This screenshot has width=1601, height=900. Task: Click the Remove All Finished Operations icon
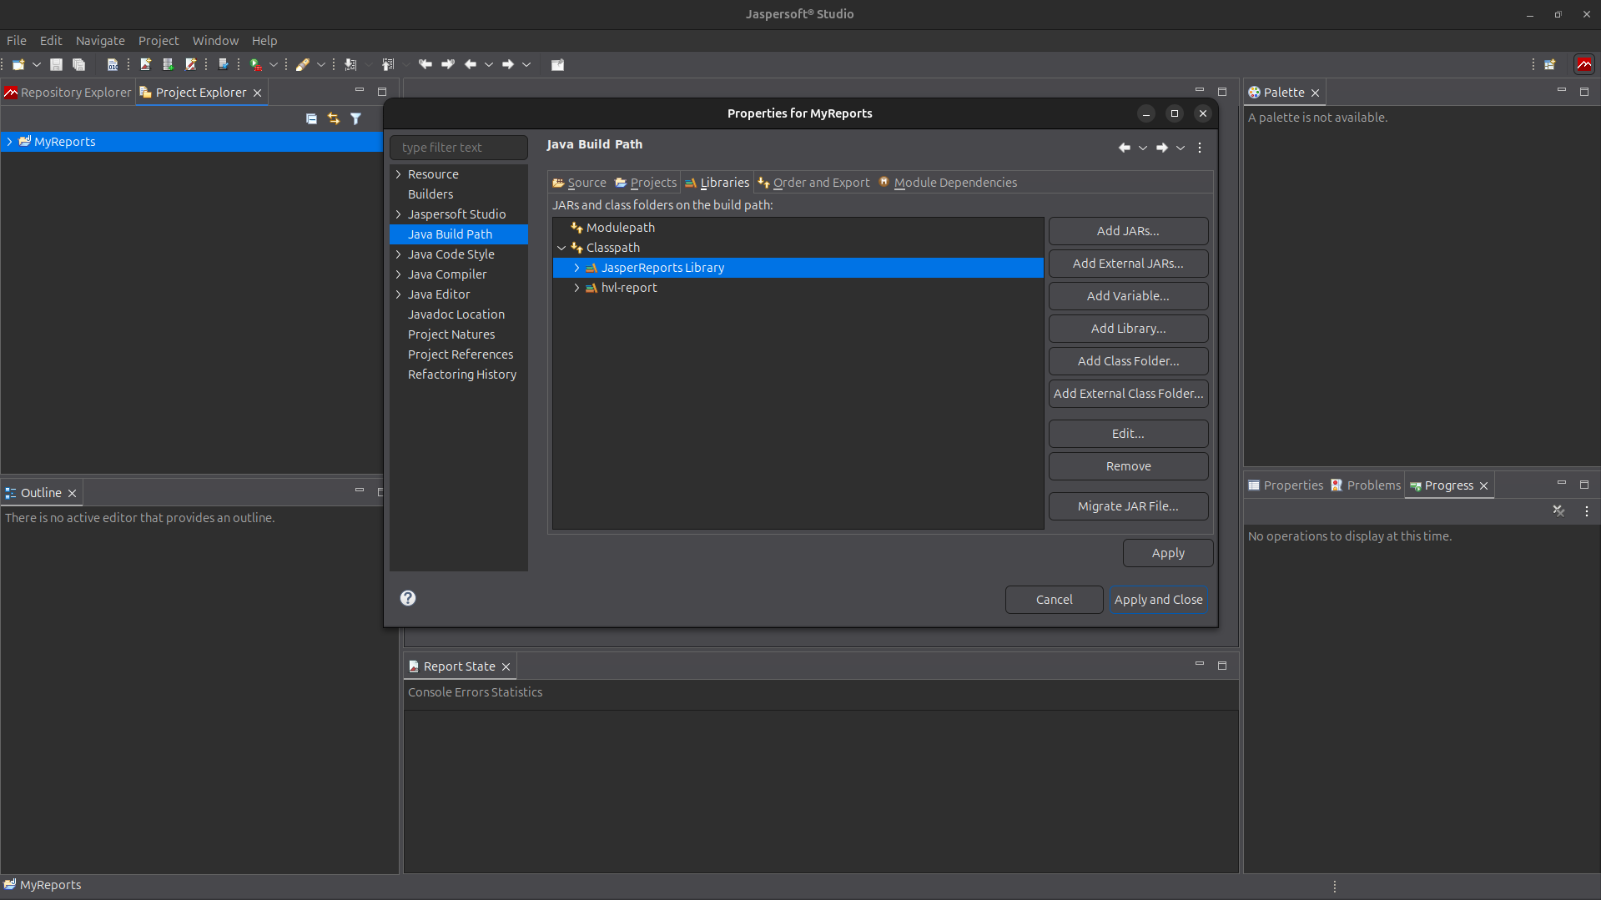coord(1558,511)
